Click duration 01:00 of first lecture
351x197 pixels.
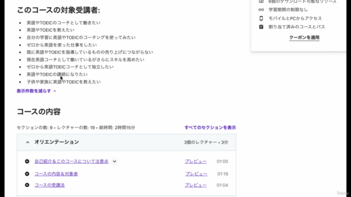click(222, 161)
